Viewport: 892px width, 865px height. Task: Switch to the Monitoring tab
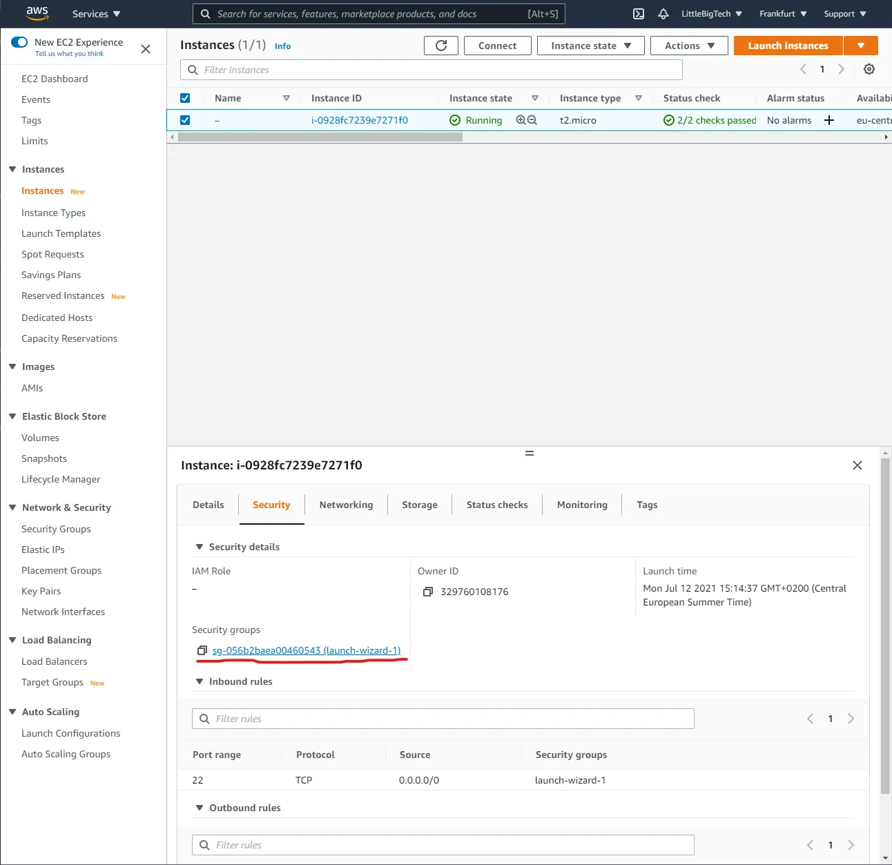coord(582,505)
